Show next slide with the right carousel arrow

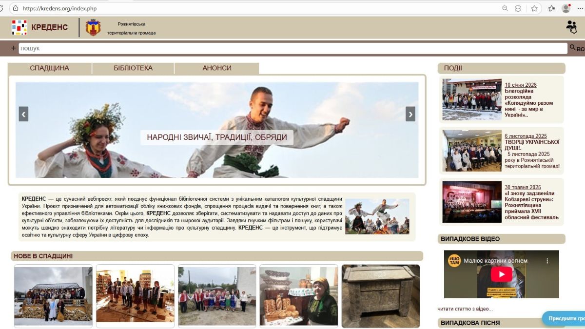coord(410,114)
